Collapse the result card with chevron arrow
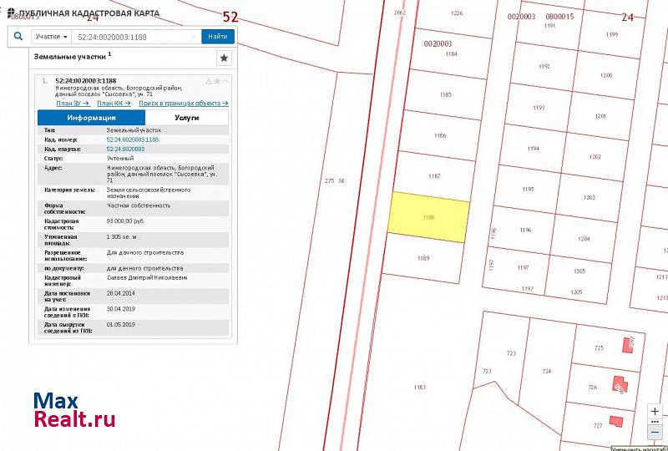This screenshot has height=451, width=668. click(225, 81)
